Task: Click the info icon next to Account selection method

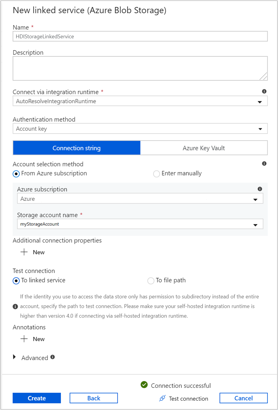Action: [x=264, y=163]
